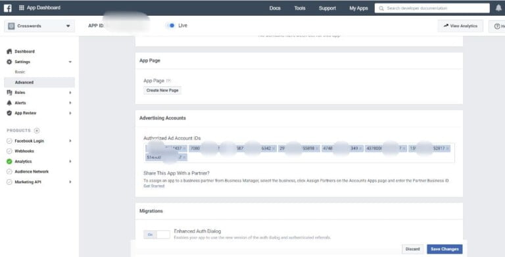Click the Audience Network status circle icon
The image size is (505, 257).
click(9, 172)
